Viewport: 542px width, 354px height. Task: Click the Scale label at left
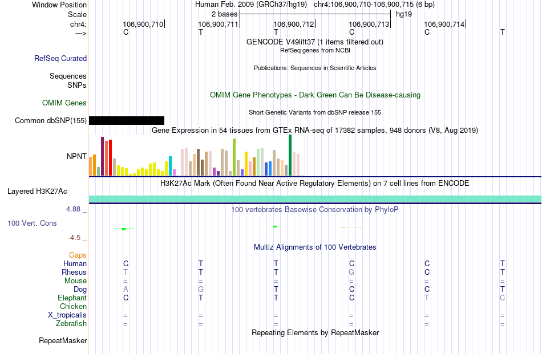(x=77, y=14)
